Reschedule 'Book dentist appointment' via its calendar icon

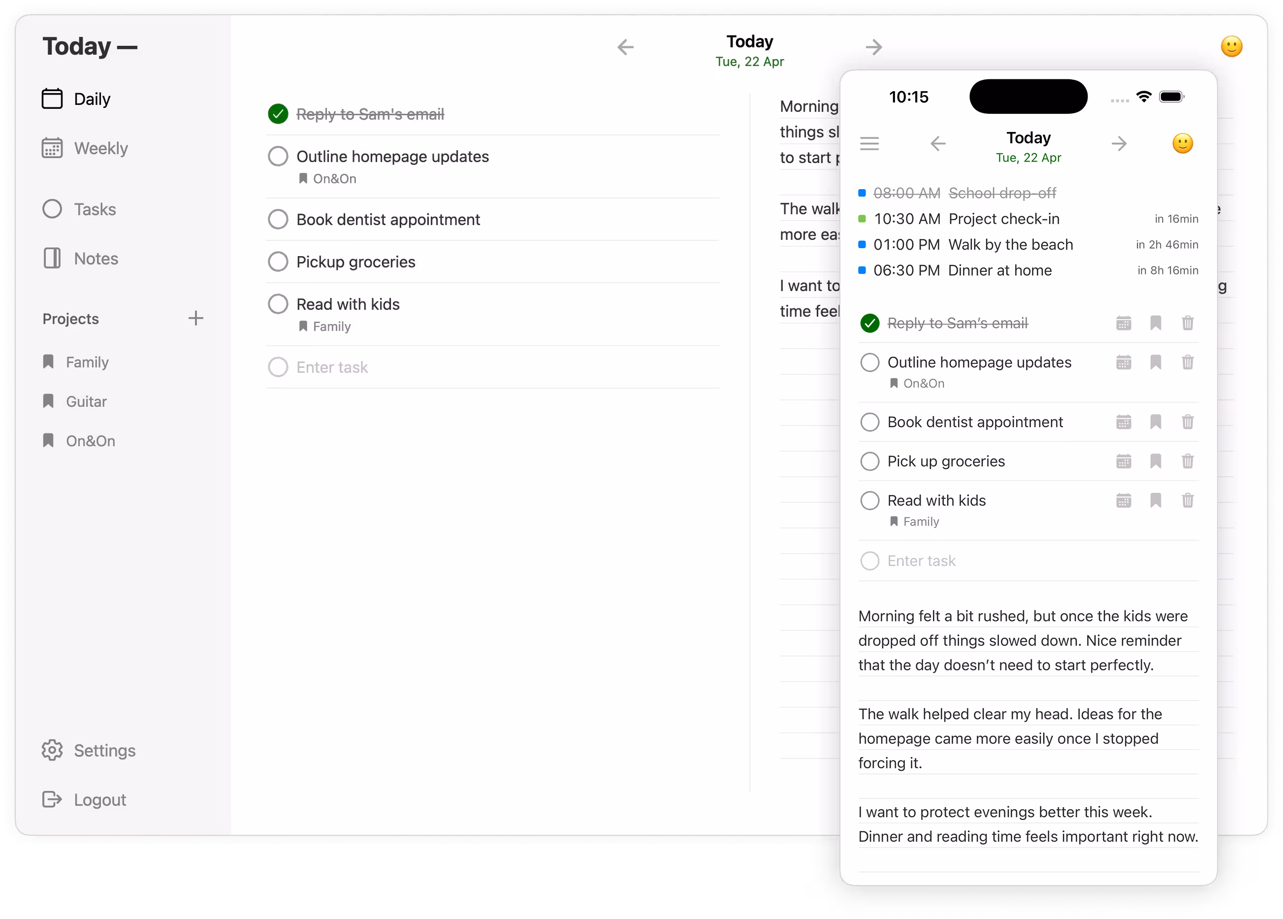click(x=1123, y=422)
